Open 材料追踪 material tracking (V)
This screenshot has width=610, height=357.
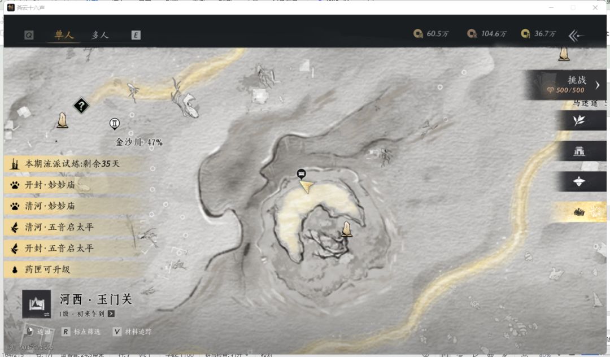(x=132, y=332)
